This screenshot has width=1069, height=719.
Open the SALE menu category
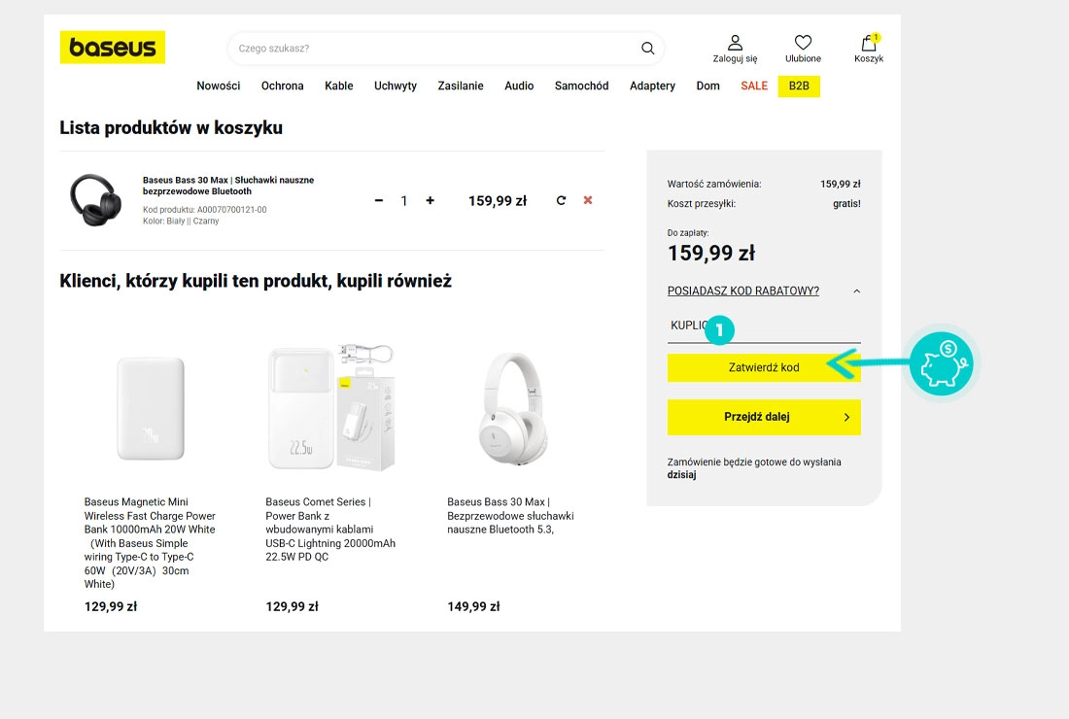tap(754, 86)
